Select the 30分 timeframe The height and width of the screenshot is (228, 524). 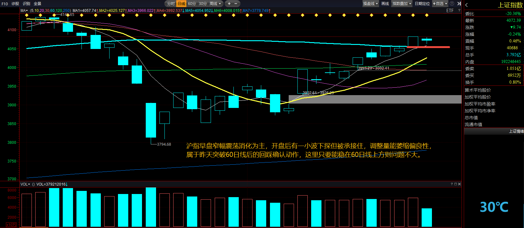point(203,4)
